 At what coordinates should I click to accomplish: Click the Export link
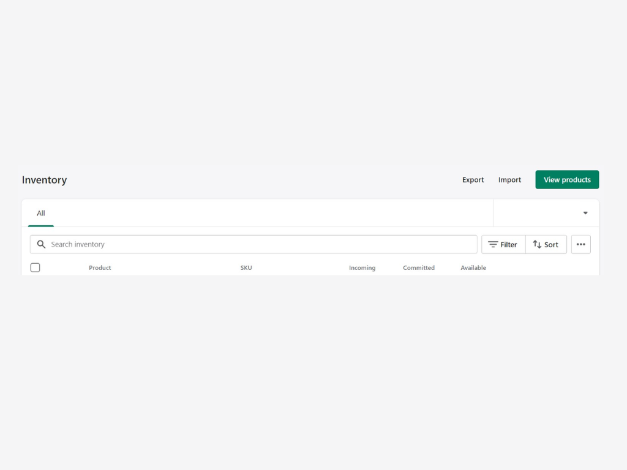pos(473,180)
